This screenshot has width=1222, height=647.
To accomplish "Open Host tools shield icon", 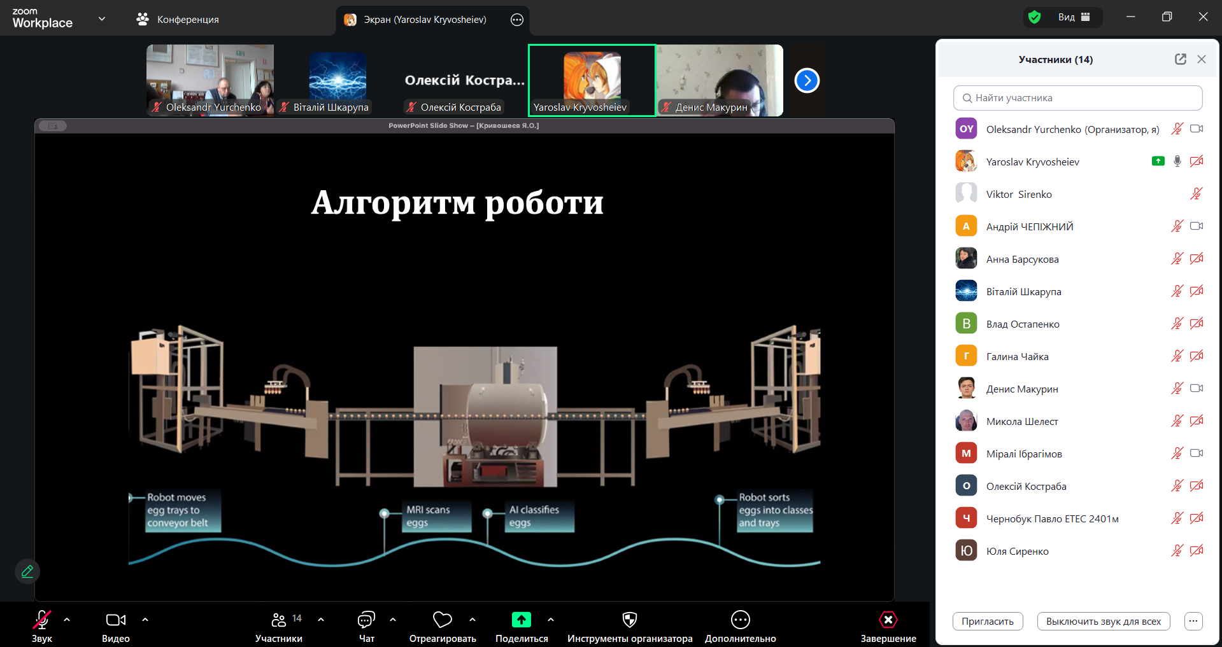I will [629, 620].
